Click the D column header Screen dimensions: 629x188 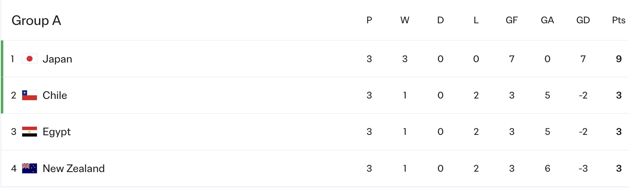tap(441, 20)
